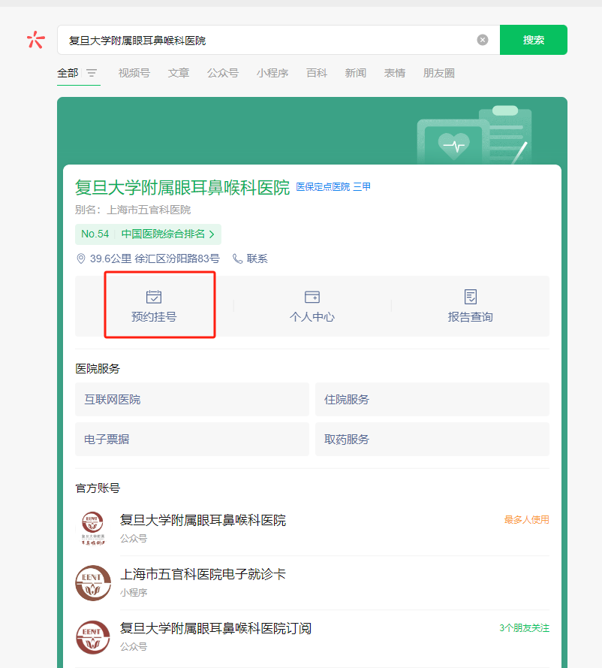Open the hospital title 复旦大学附属眼耳鼻喉科医院
The height and width of the screenshot is (668, 602).
click(182, 187)
